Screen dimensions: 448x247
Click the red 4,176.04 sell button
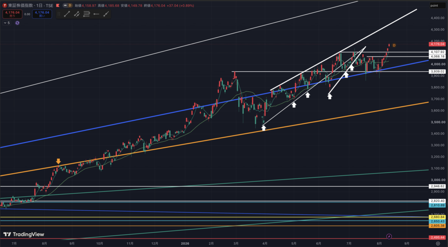12,14
